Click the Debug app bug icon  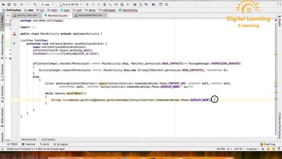click(104, 4)
